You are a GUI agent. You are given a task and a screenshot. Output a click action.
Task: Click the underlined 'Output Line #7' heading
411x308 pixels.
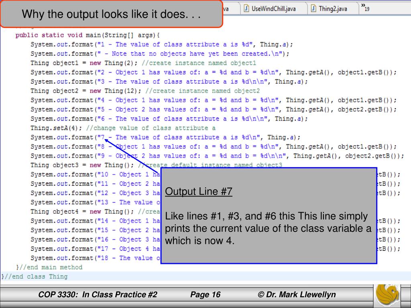click(x=199, y=191)
